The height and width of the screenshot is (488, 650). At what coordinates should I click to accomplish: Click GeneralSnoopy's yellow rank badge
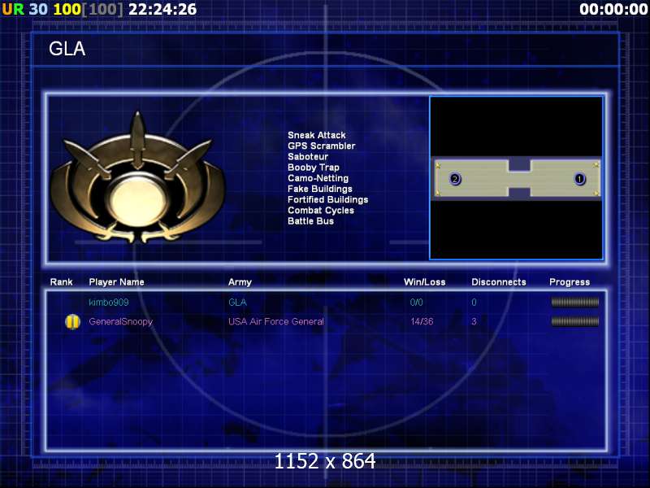[x=72, y=321]
